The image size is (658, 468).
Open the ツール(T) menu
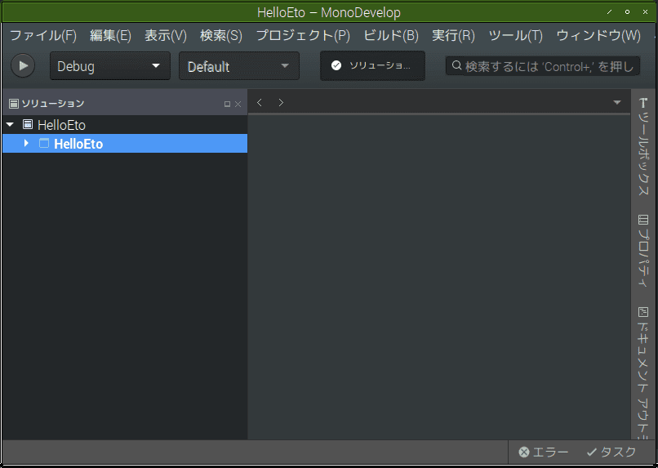(x=515, y=35)
